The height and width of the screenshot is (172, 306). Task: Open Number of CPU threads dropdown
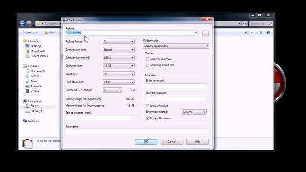click(112, 90)
